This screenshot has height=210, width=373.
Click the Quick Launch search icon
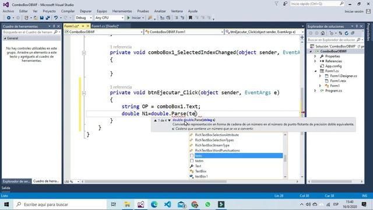tap(342, 3)
